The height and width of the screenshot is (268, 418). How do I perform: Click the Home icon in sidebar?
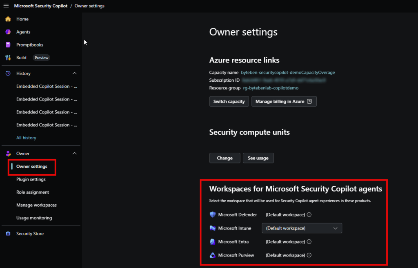[x=8, y=19]
